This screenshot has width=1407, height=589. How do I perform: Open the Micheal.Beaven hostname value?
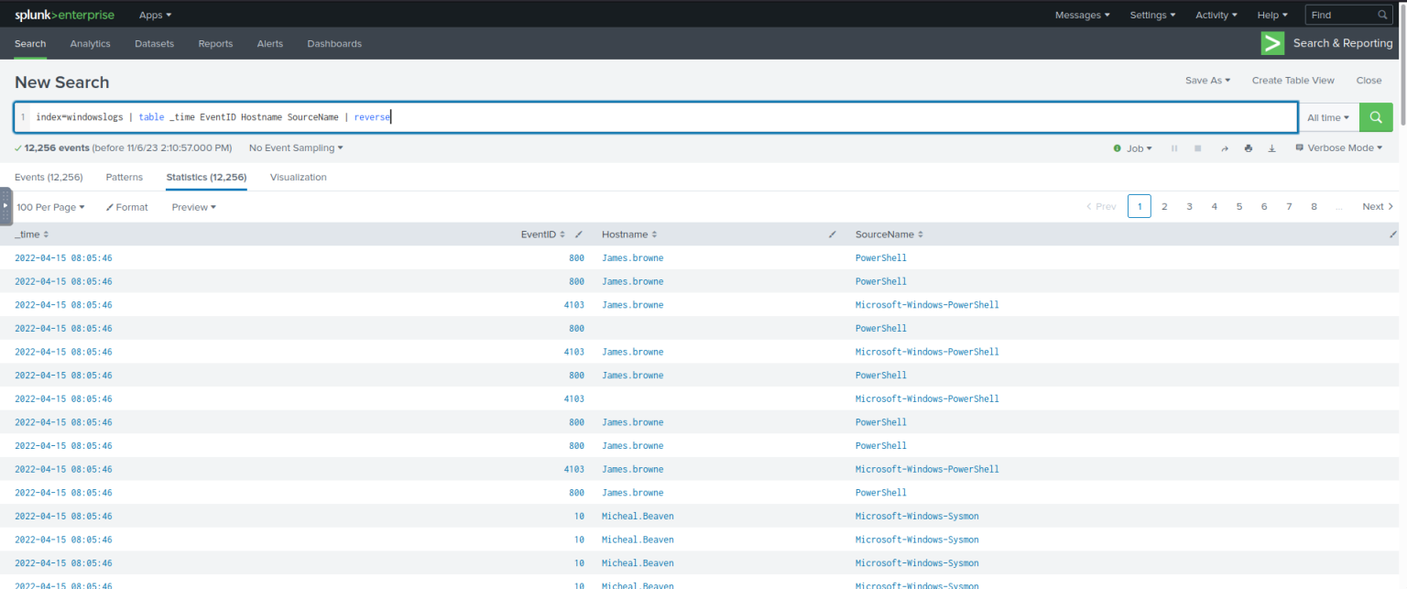pos(638,516)
